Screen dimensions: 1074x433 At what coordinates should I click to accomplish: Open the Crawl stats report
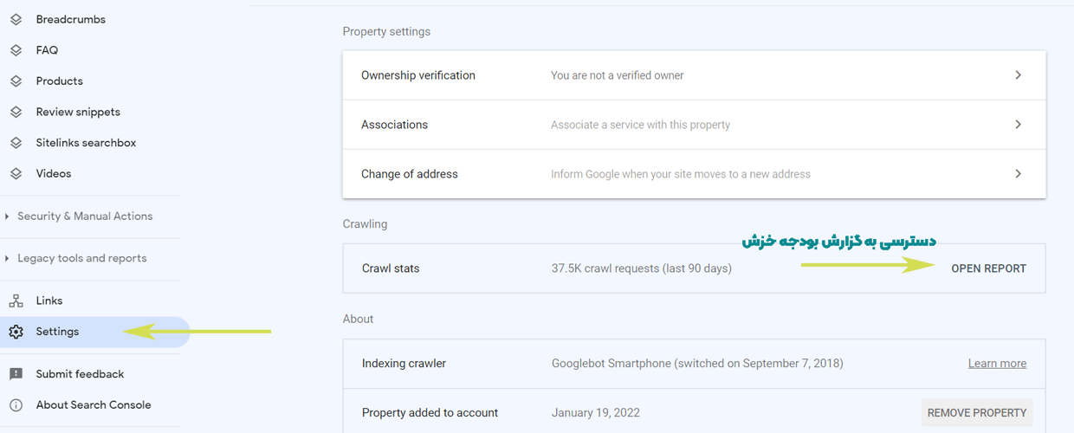click(988, 268)
